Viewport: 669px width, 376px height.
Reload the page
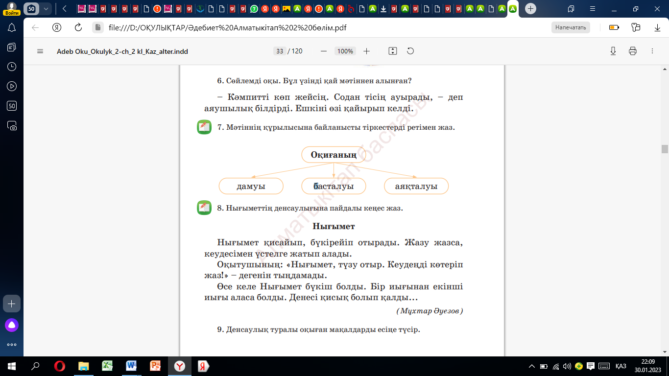tap(78, 27)
